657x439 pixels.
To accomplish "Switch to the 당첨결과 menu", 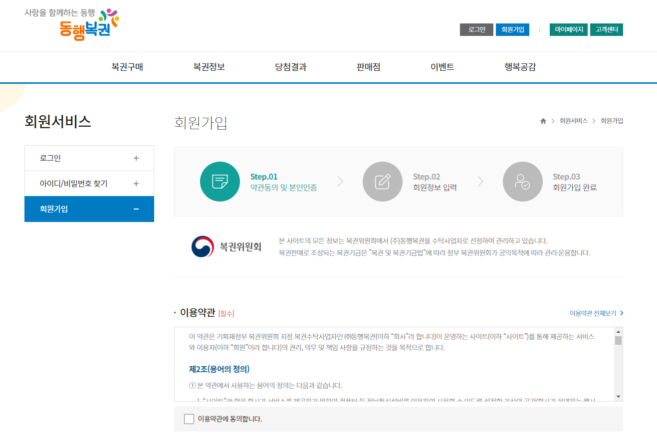I will tap(290, 67).
